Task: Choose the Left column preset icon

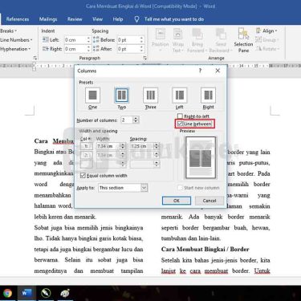Action: click(180, 96)
